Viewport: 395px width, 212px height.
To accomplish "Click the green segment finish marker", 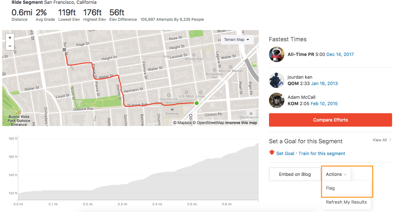I will click(x=197, y=103).
